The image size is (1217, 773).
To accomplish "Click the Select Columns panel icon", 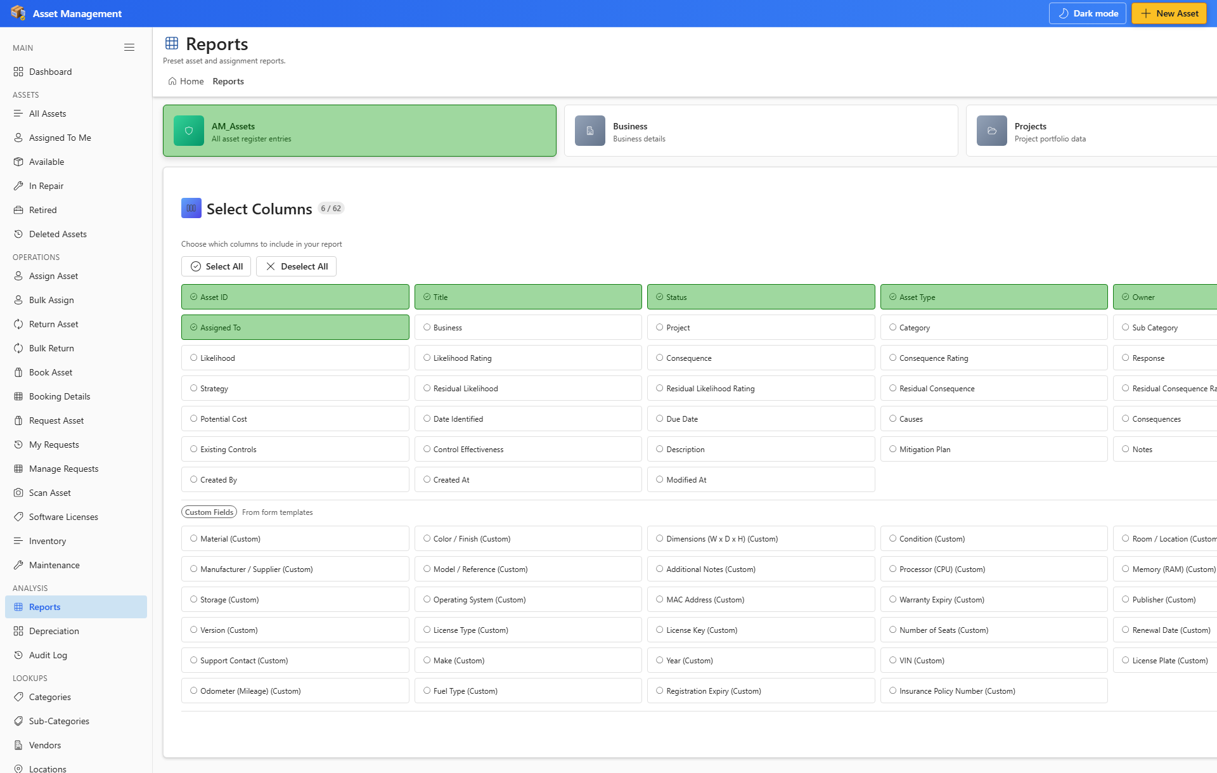I will click(x=191, y=208).
